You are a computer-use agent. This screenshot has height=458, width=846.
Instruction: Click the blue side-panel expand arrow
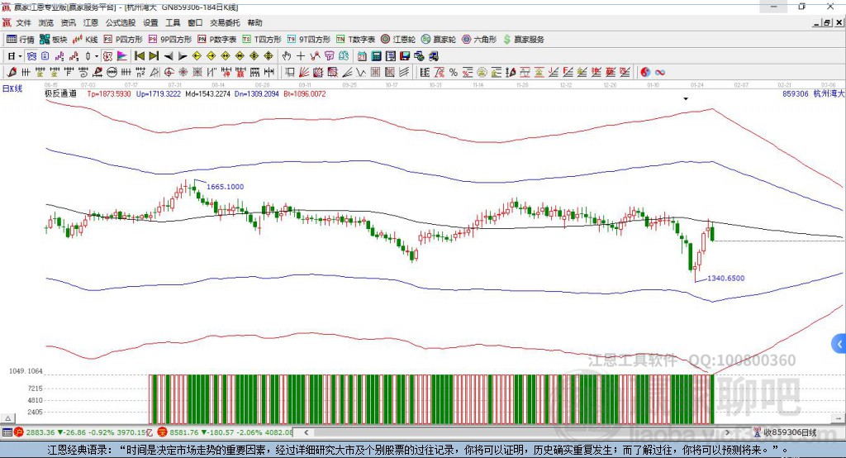tap(839, 344)
